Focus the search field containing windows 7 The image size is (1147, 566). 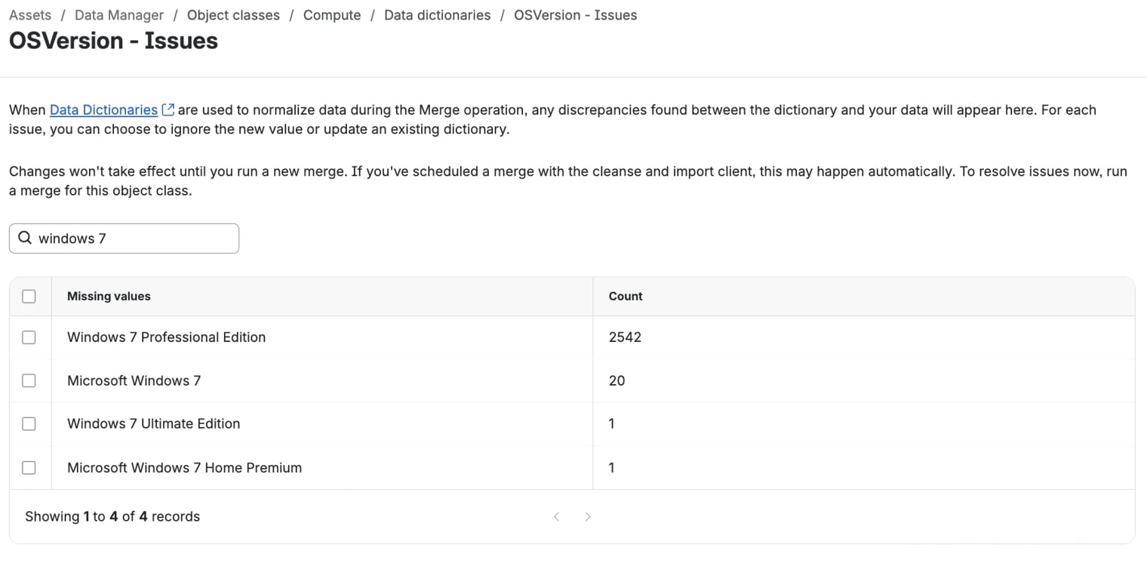tap(124, 238)
